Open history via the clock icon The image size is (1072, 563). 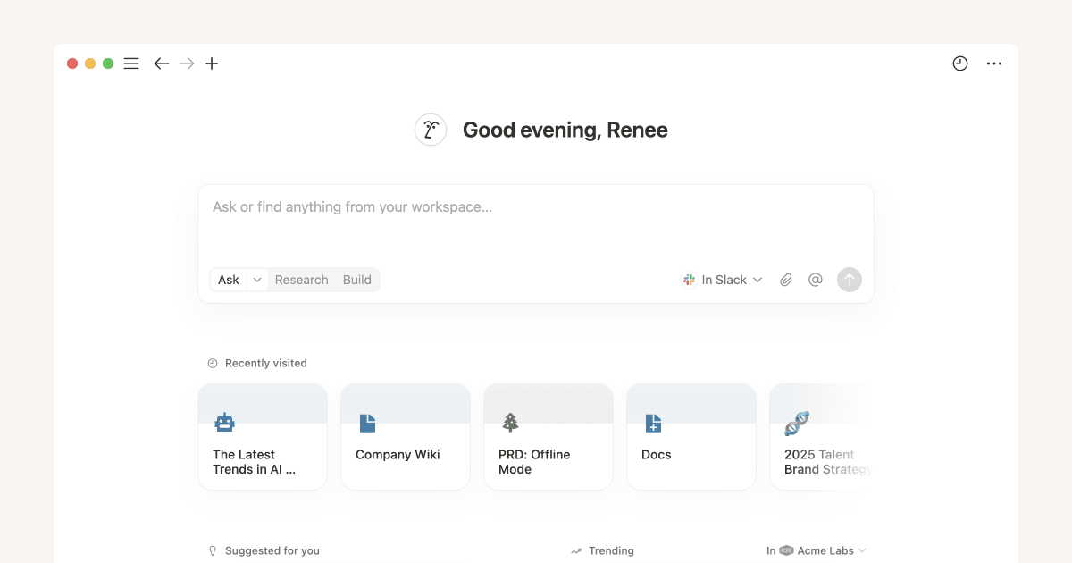coord(959,63)
